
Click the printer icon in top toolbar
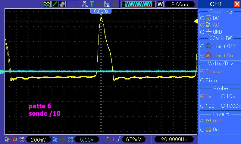[x=115, y=4]
